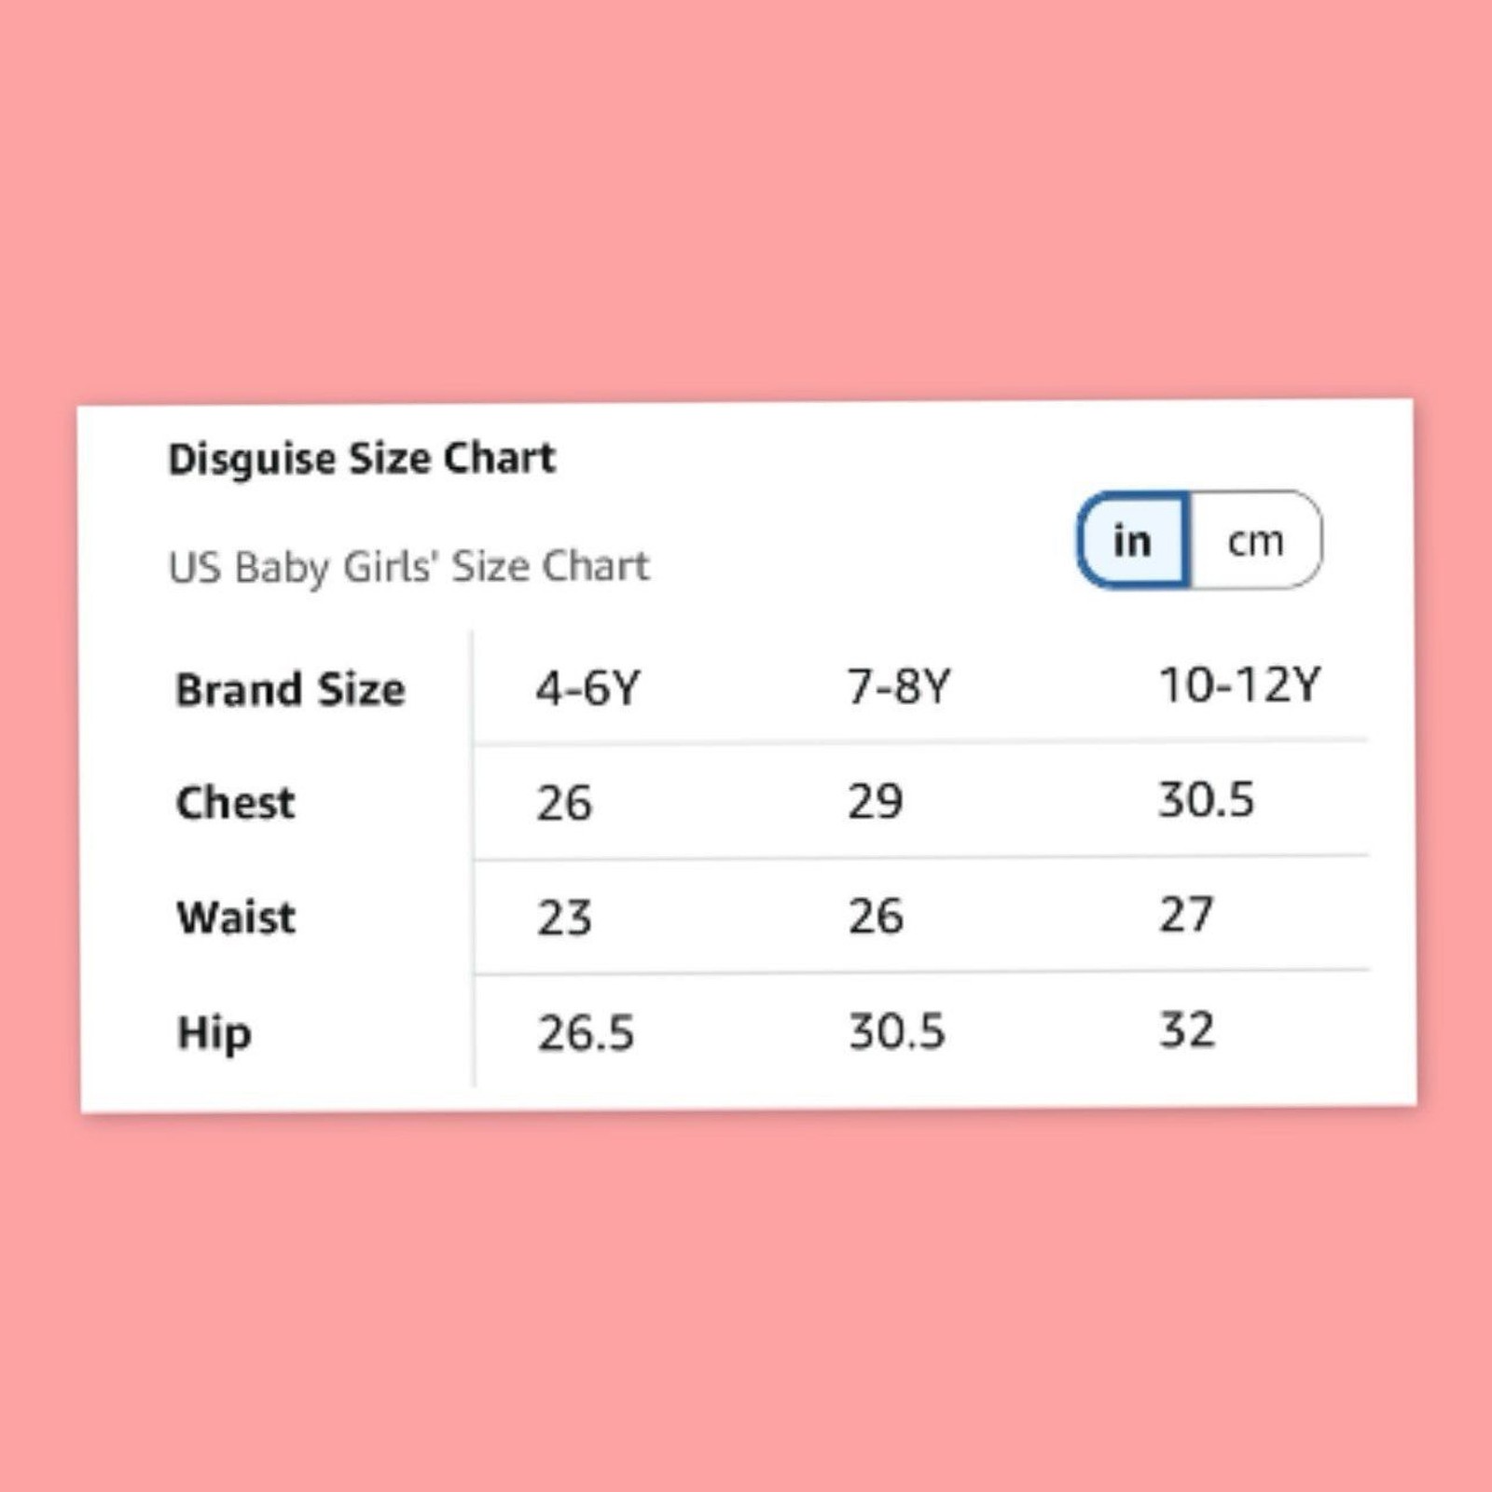Select the Chest row label
The width and height of the screenshot is (1492, 1492).
(235, 803)
